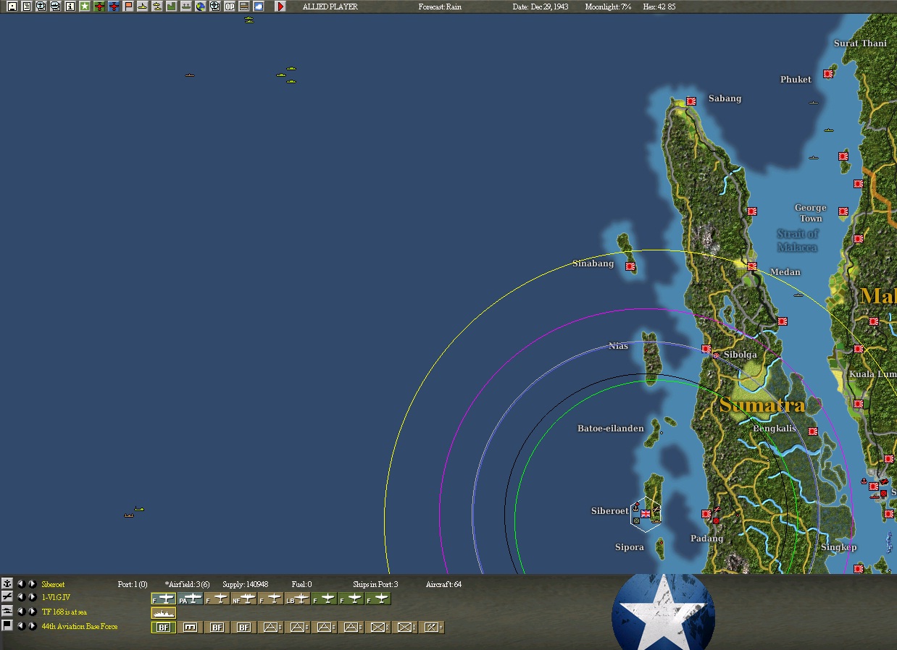Click the TF 168 is at sea text
Screen dimensions: 897x650
point(64,612)
